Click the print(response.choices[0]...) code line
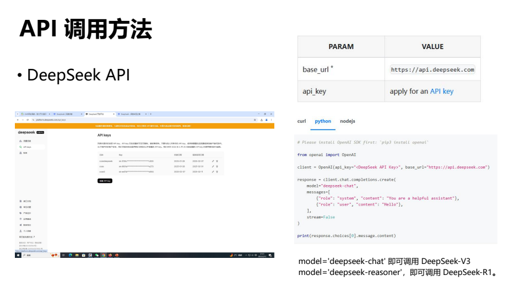Viewport: 509px width, 286px height. [346, 236]
